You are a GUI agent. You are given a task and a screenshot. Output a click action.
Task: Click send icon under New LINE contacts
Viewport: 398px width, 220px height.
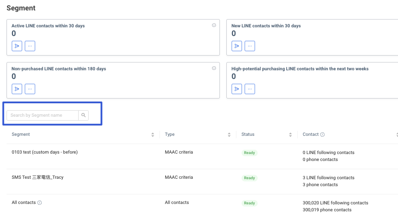click(237, 46)
